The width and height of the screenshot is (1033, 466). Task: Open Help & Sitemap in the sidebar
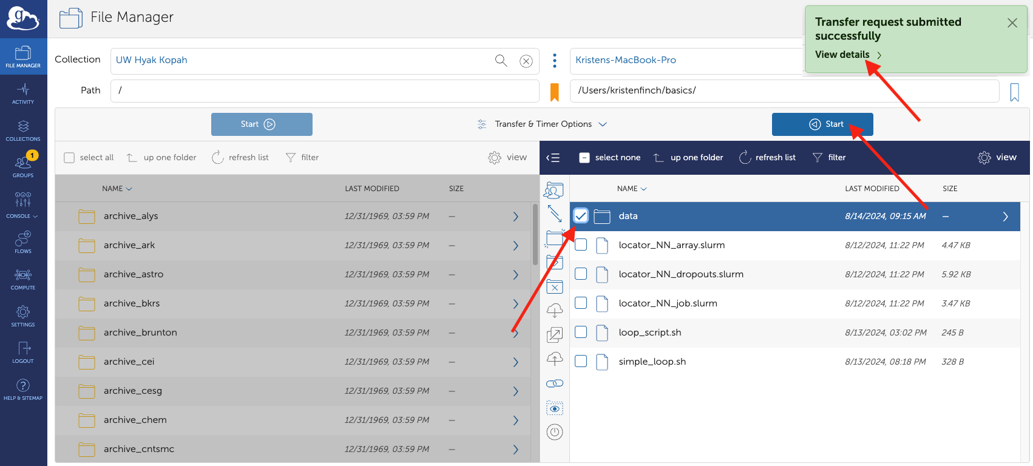click(x=23, y=390)
